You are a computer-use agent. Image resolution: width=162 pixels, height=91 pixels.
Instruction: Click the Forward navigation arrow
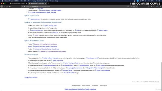tap(5, 6)
